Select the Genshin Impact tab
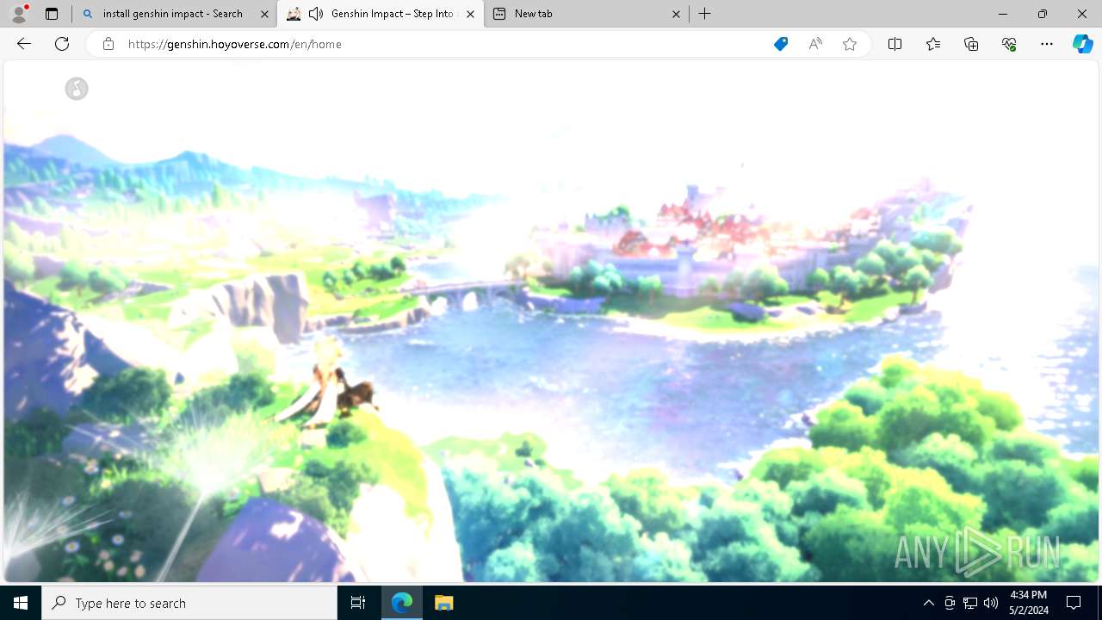1102x620 pixels. [x=381, y=14]
